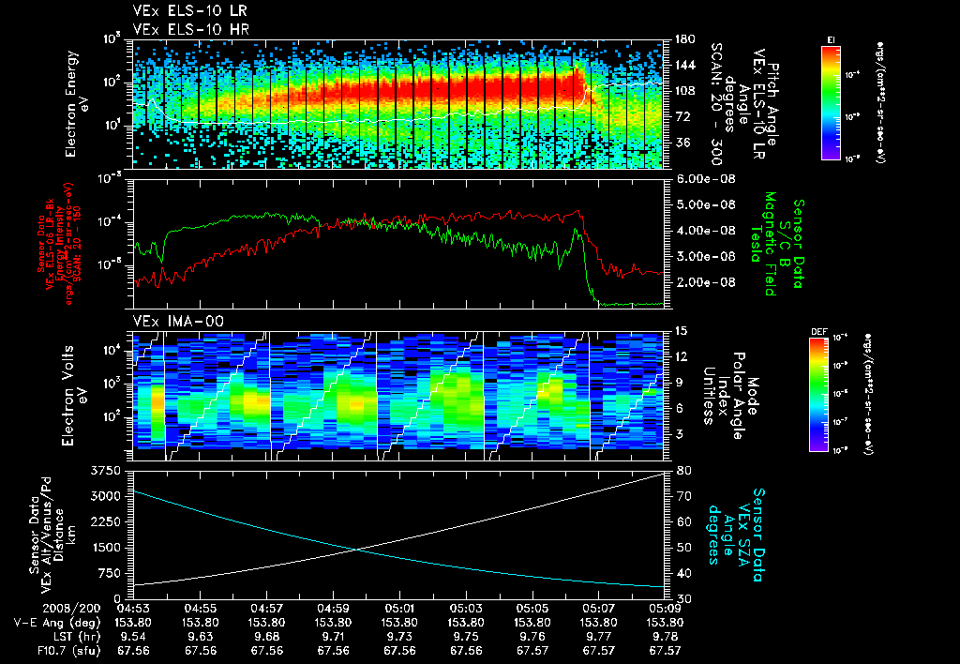
Task: Click the altitude tick '750'
Action: pos(110,573)
